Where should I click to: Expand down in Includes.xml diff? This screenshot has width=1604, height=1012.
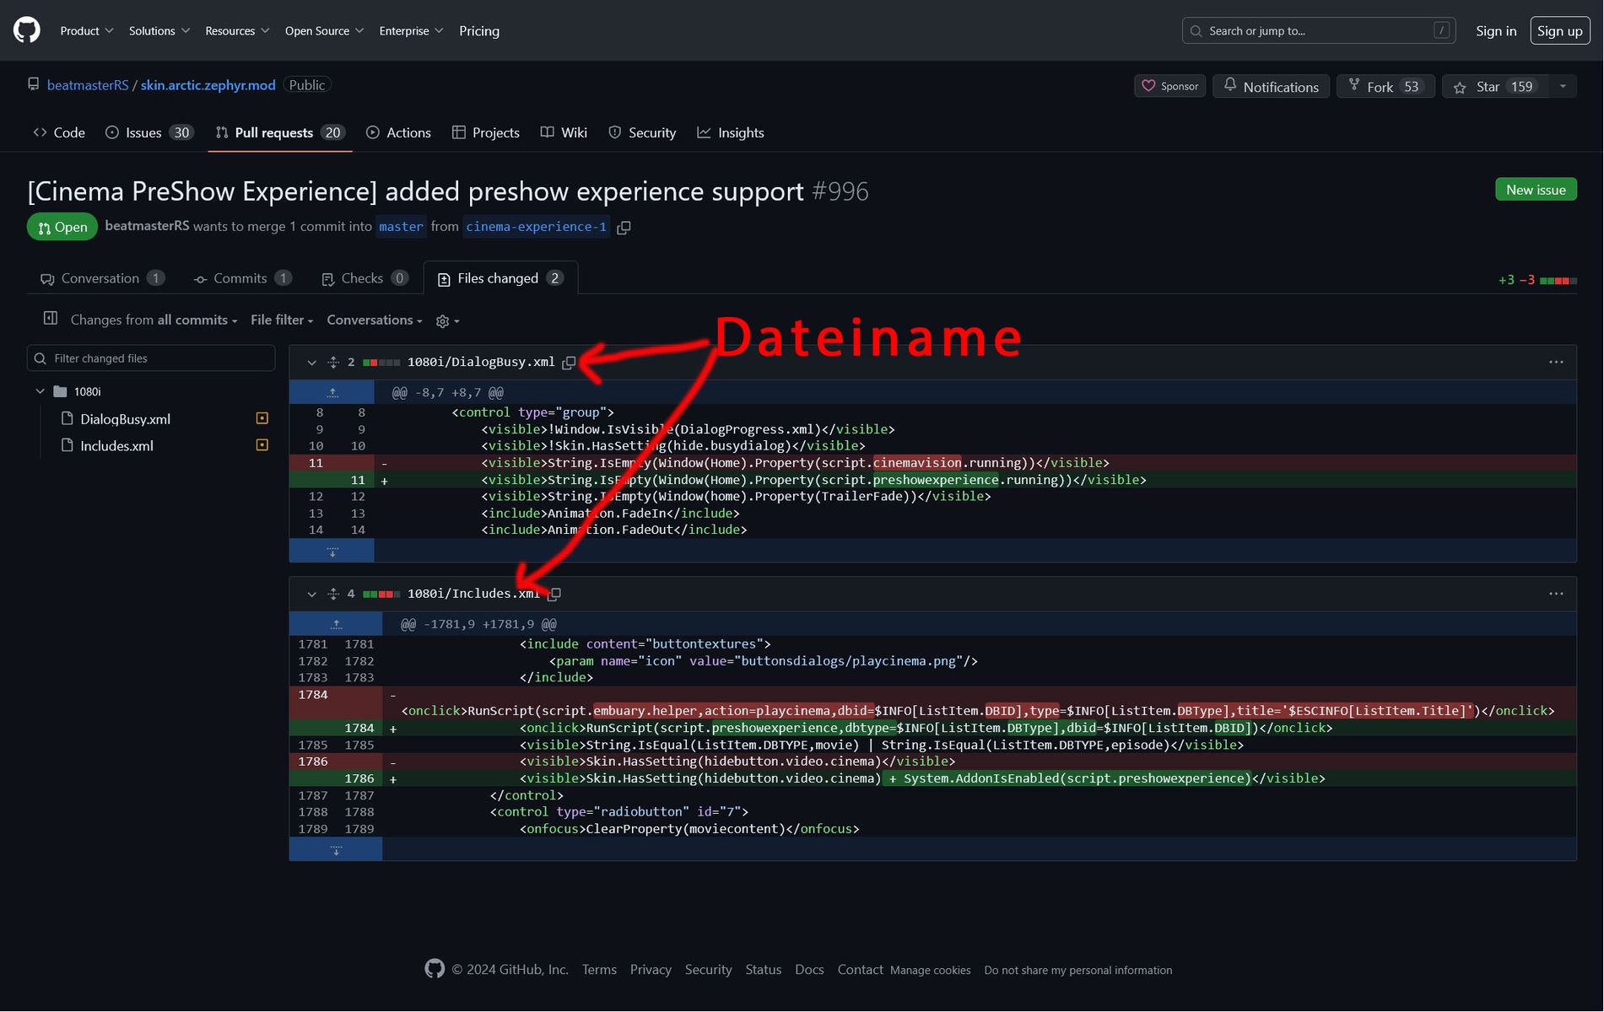pyautogui.click(x=336, y=850)
